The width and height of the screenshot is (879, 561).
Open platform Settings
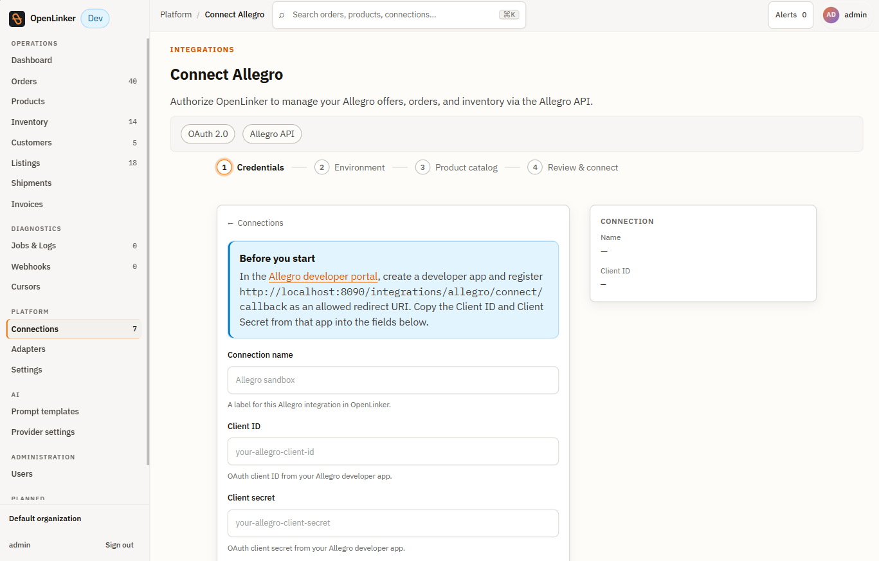pyautogui.click(x=74, y=369)
